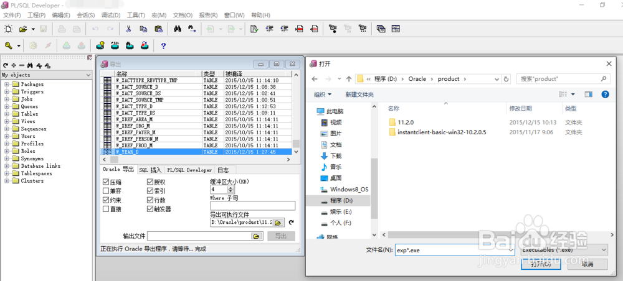Click the database icon with red X
Image resolution: width=623 pixels, height=281 pixels.
(145, 46)
